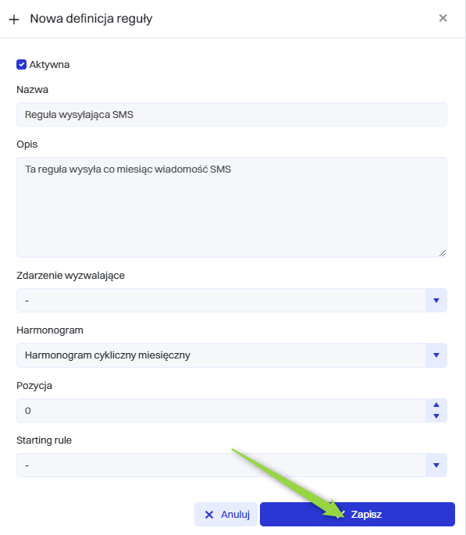Viewport: 466px width, 535px height.
Task: Save the rule with Zapisz button
Action: (x=358, y=514)
